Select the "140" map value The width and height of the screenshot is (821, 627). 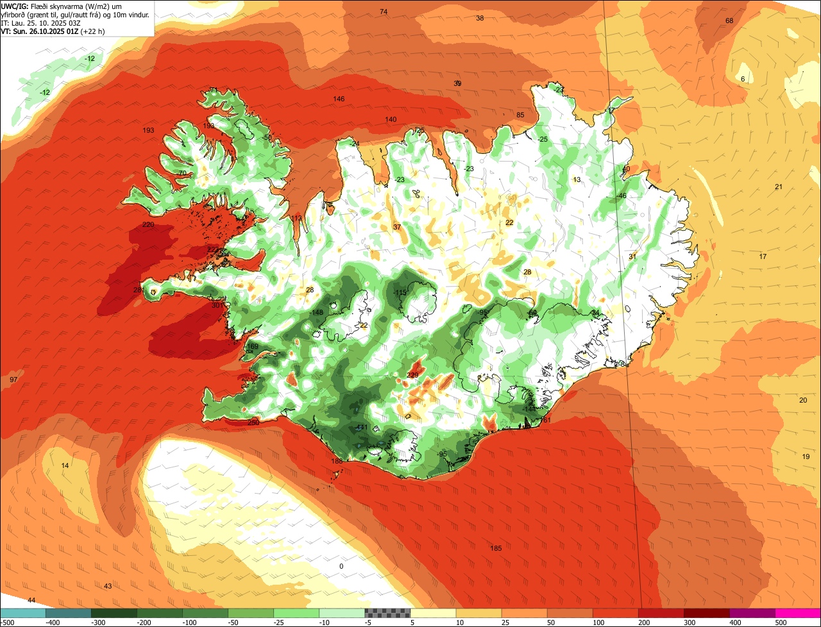(391, 119)
